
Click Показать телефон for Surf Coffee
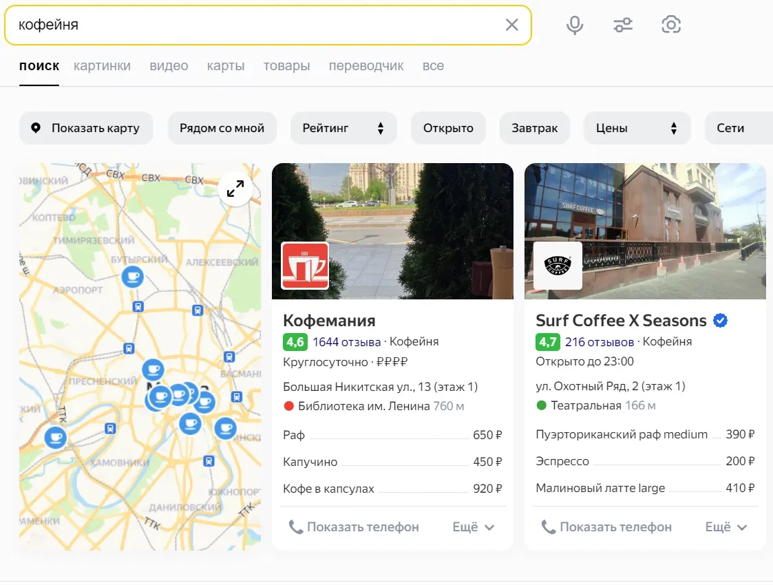point(606,527)
